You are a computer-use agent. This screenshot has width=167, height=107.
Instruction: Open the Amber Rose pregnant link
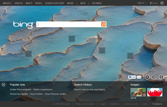pos(20,90)
